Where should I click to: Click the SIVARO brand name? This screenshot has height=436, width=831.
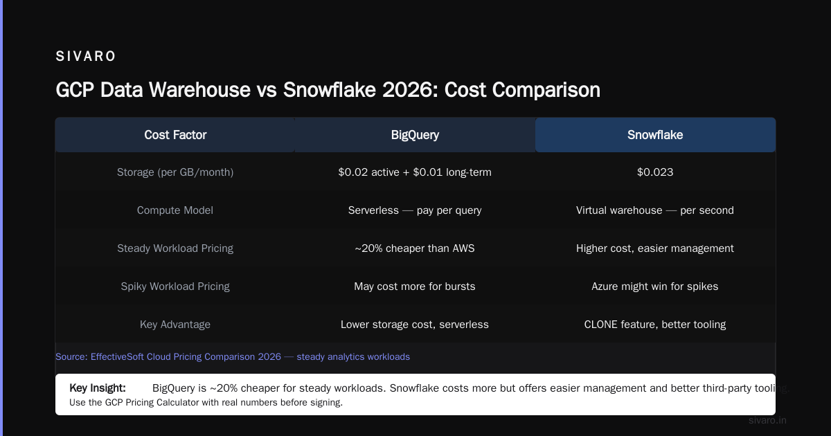(x=86, y=57)
